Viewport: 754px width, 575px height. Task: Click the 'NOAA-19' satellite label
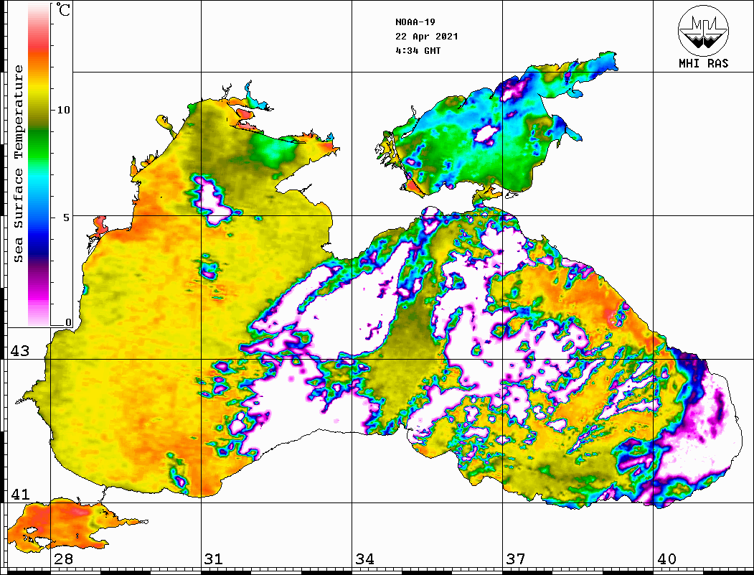[x=415, y=22]
